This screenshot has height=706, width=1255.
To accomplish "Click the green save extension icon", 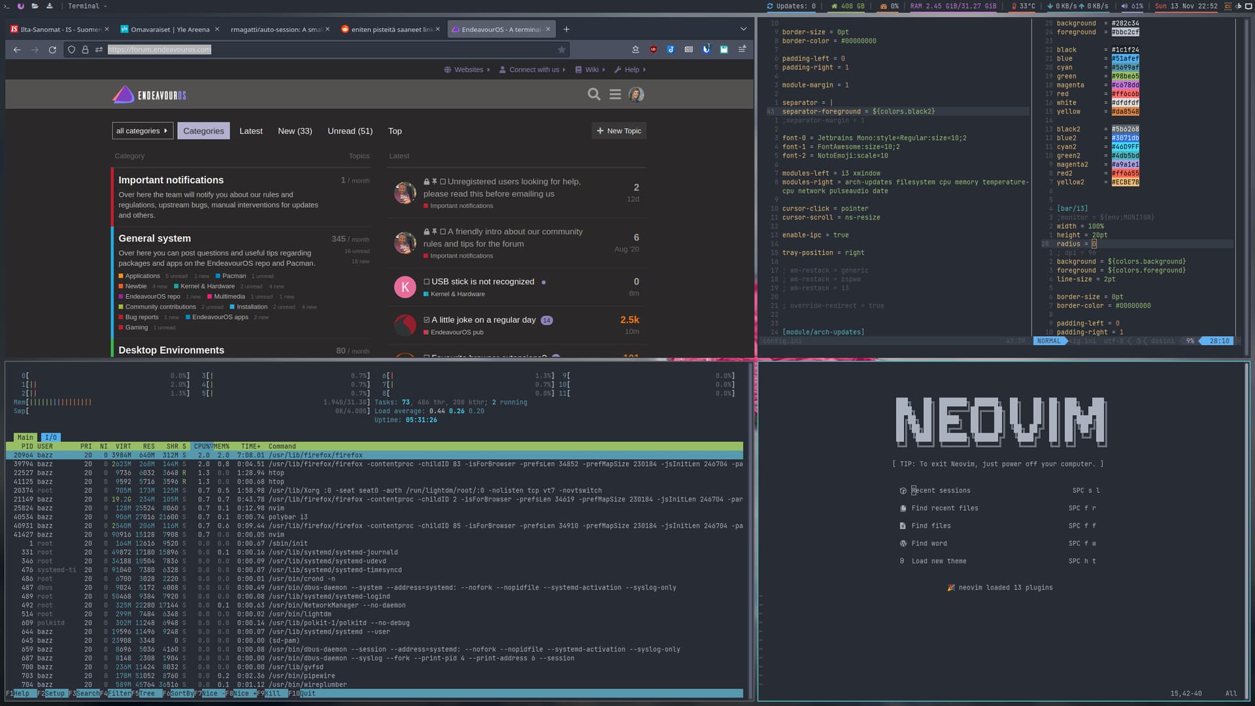I will [724, 50].
